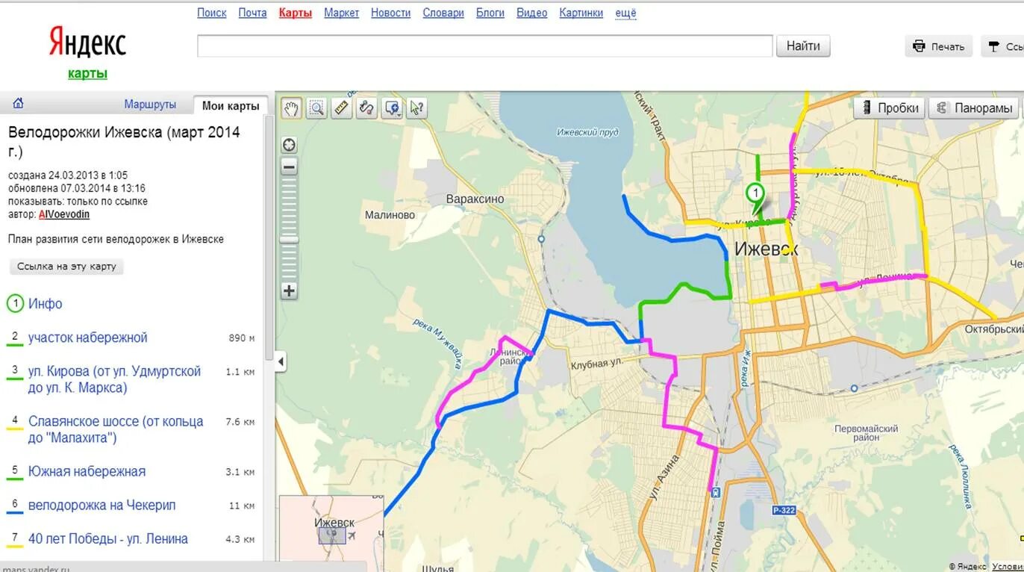Screen dimensions: 1024x572
Task: Select the route drawing tool
Action: (366, 108)
